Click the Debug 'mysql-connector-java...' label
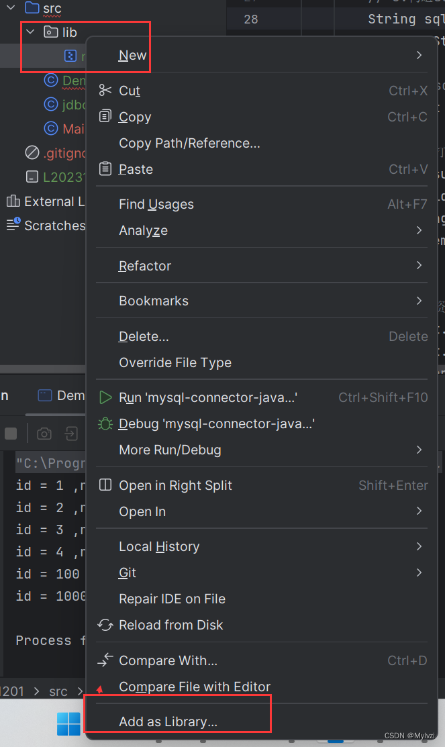This screenshot has width=445, height=747. 217,424
